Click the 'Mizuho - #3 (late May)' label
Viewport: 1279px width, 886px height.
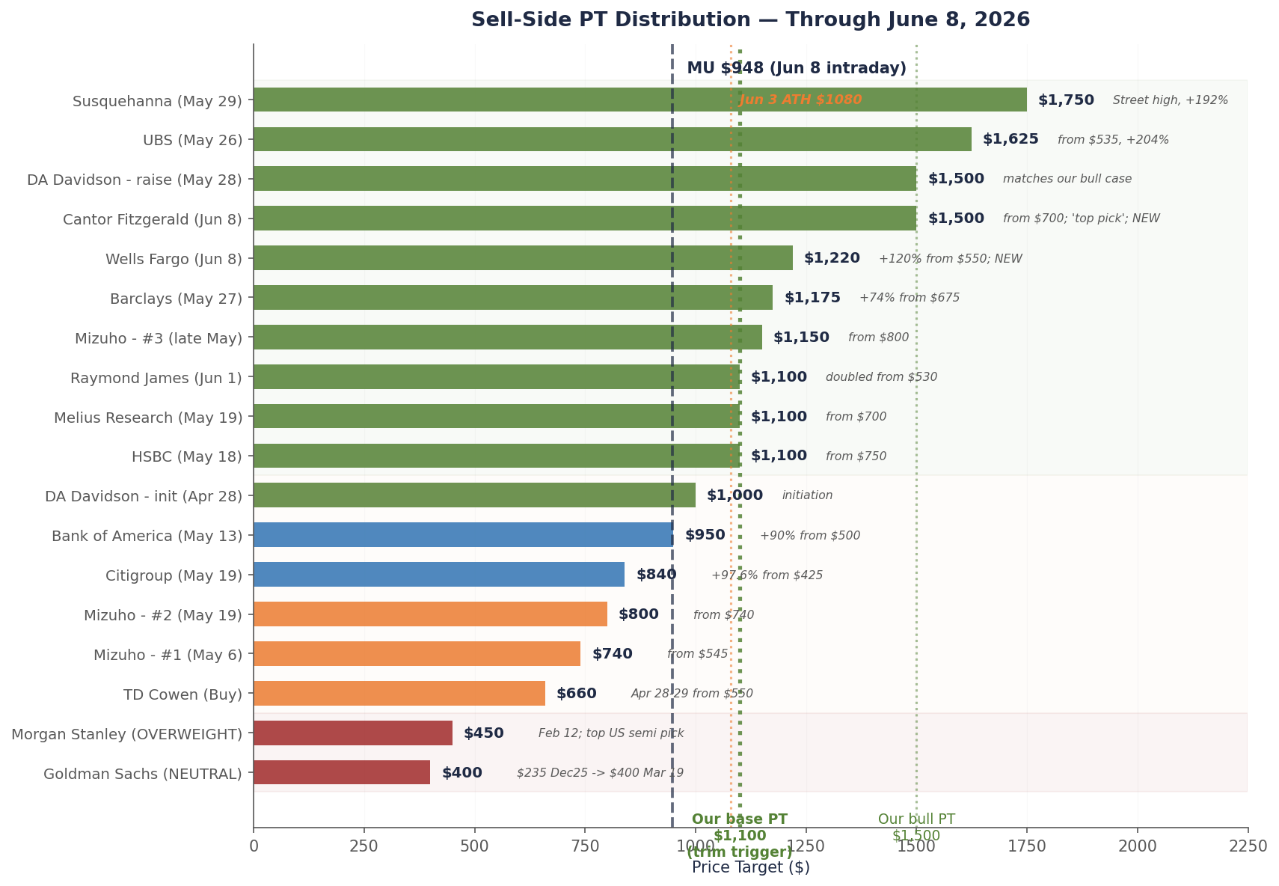(159, 338)
